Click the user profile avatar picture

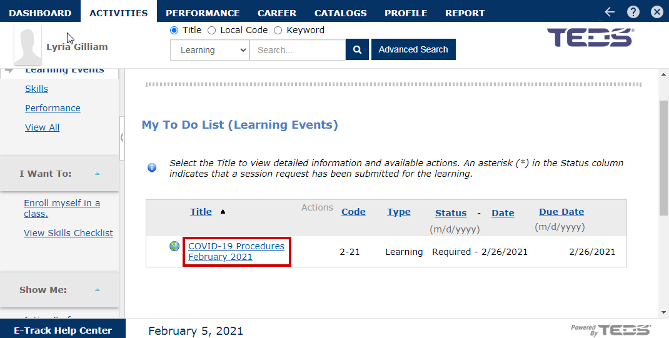(x=28, y=46)
